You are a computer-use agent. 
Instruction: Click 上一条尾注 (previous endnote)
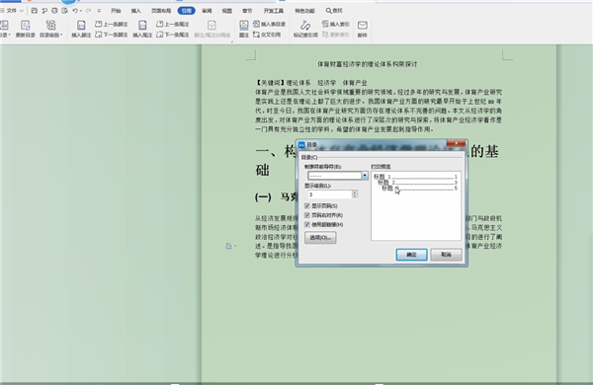(x=172, y=24)
